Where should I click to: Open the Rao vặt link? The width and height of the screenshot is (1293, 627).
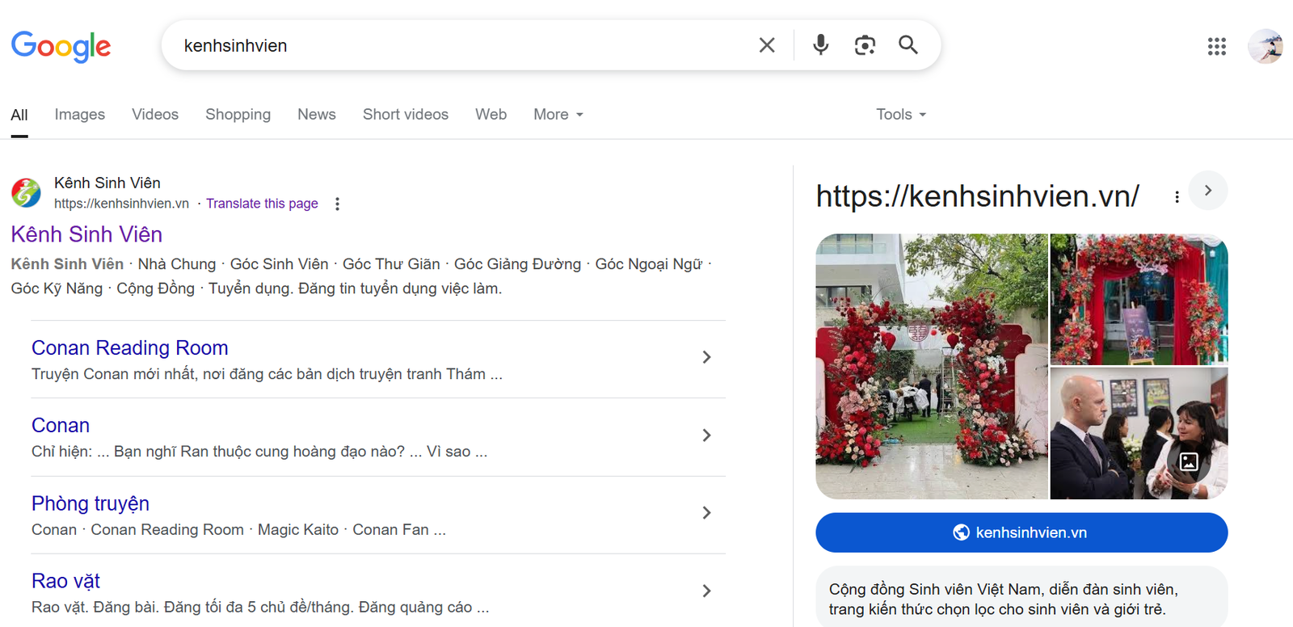[x=65, y=582]
